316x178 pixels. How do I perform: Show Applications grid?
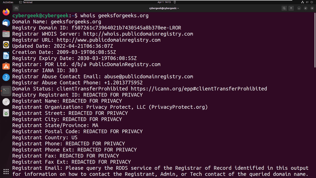click(6, 171)
